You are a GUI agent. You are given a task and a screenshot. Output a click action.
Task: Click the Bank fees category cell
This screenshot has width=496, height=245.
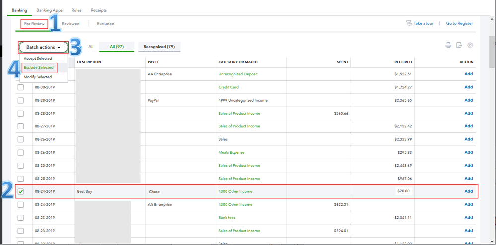pos(227,218)
